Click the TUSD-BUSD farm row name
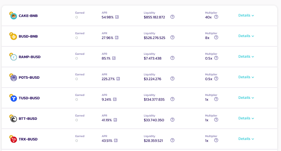The height and width of the screenshot is (151, 281). point(29,98)
